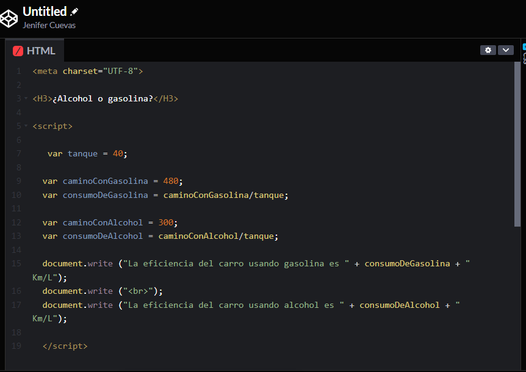Select the HTML editor tab

pos(34,51)
